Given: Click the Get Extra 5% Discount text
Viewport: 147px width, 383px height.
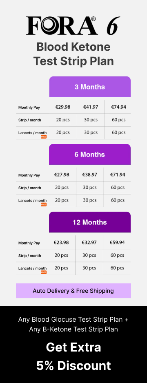Looking at the screenshot, I should (x=73, y=356).
